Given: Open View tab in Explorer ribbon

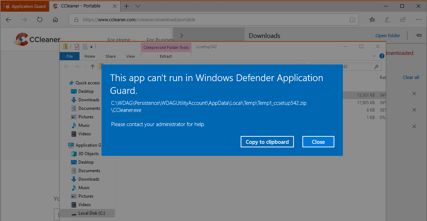Looking at the screenshot, I should [130, 56].
